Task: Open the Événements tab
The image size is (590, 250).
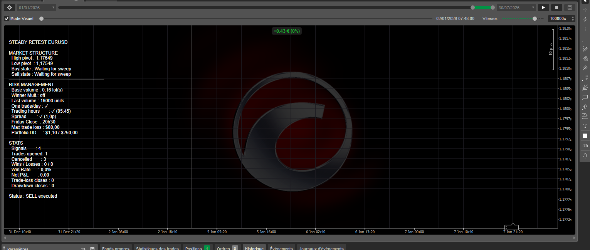Action: pos(281,248)
